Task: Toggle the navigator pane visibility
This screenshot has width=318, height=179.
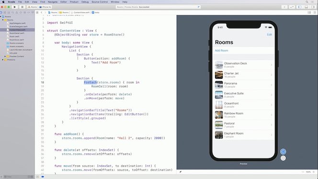Action: tap(300, 7)
